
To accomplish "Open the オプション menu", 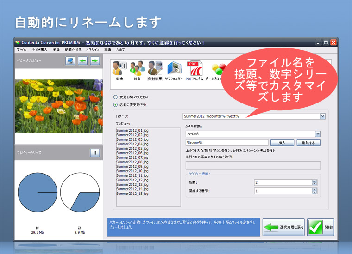I will pyautogui.click(x=93, y=50).
